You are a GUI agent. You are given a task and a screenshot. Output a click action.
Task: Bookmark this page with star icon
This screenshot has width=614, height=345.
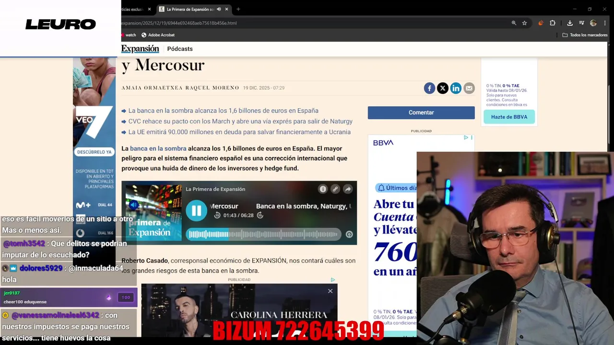pyautogui.click(x=525, y=23)
